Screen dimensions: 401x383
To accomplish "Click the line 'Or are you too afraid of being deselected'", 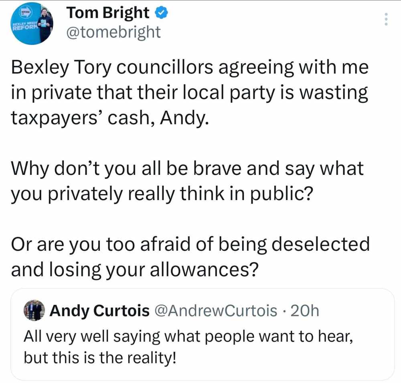I will [x=190, y=244].
